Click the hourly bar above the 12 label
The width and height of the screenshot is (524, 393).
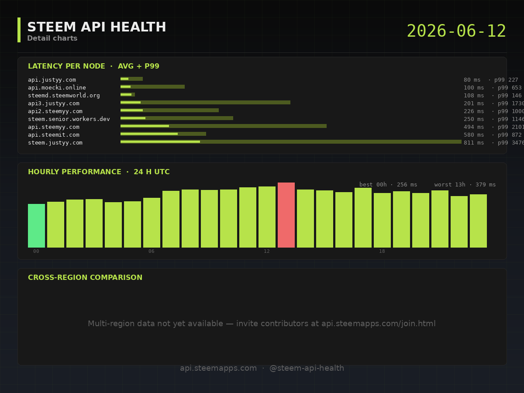pos(267,217)
